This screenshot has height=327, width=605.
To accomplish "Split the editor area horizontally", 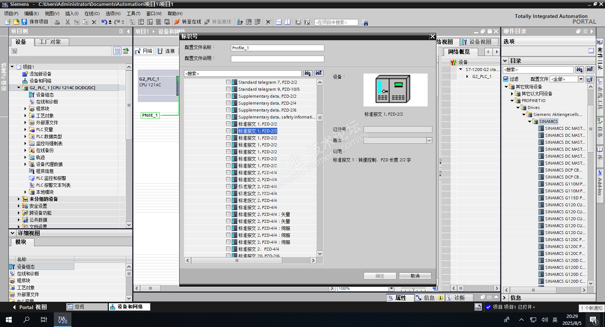I will click(x=279, y=22).
